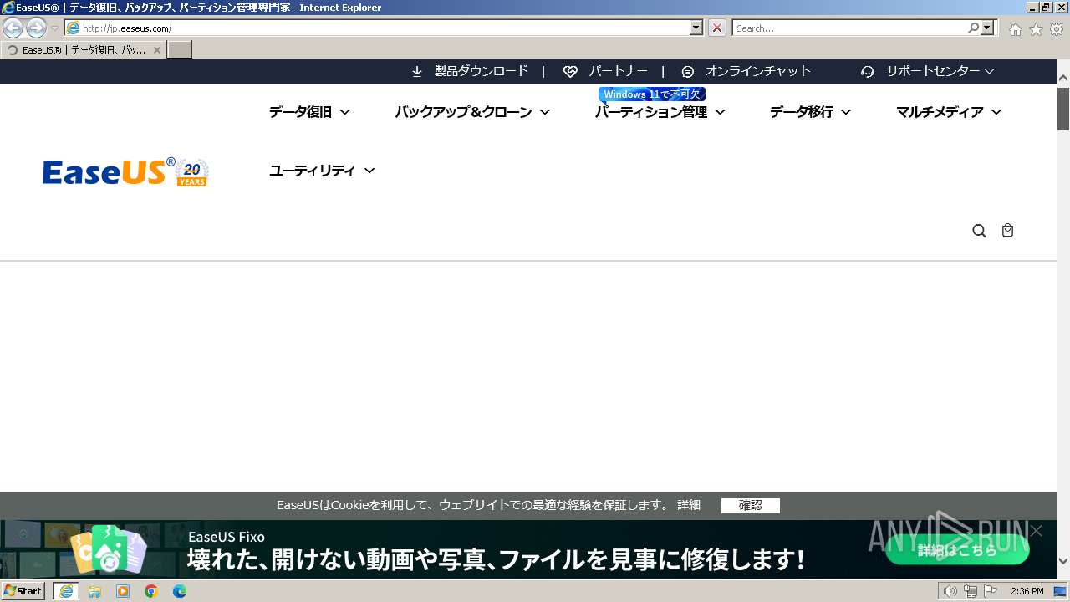Click the support headset icon
1070x602 pixels.
point(868,72)
